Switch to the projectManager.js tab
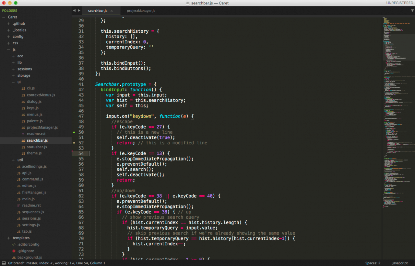 tap(141, 10)
